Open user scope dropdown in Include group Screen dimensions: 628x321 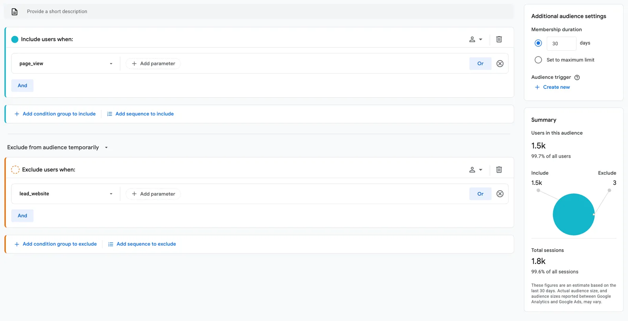click(x=476, y=39)
